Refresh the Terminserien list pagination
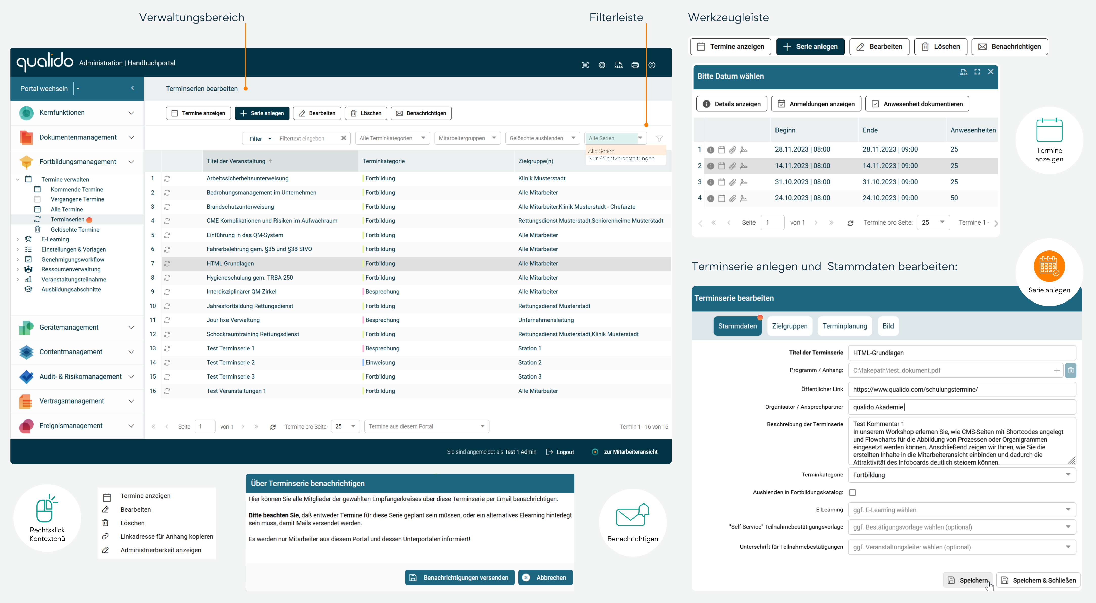This screenshot has width=1096, height=603. click(273, 427)
